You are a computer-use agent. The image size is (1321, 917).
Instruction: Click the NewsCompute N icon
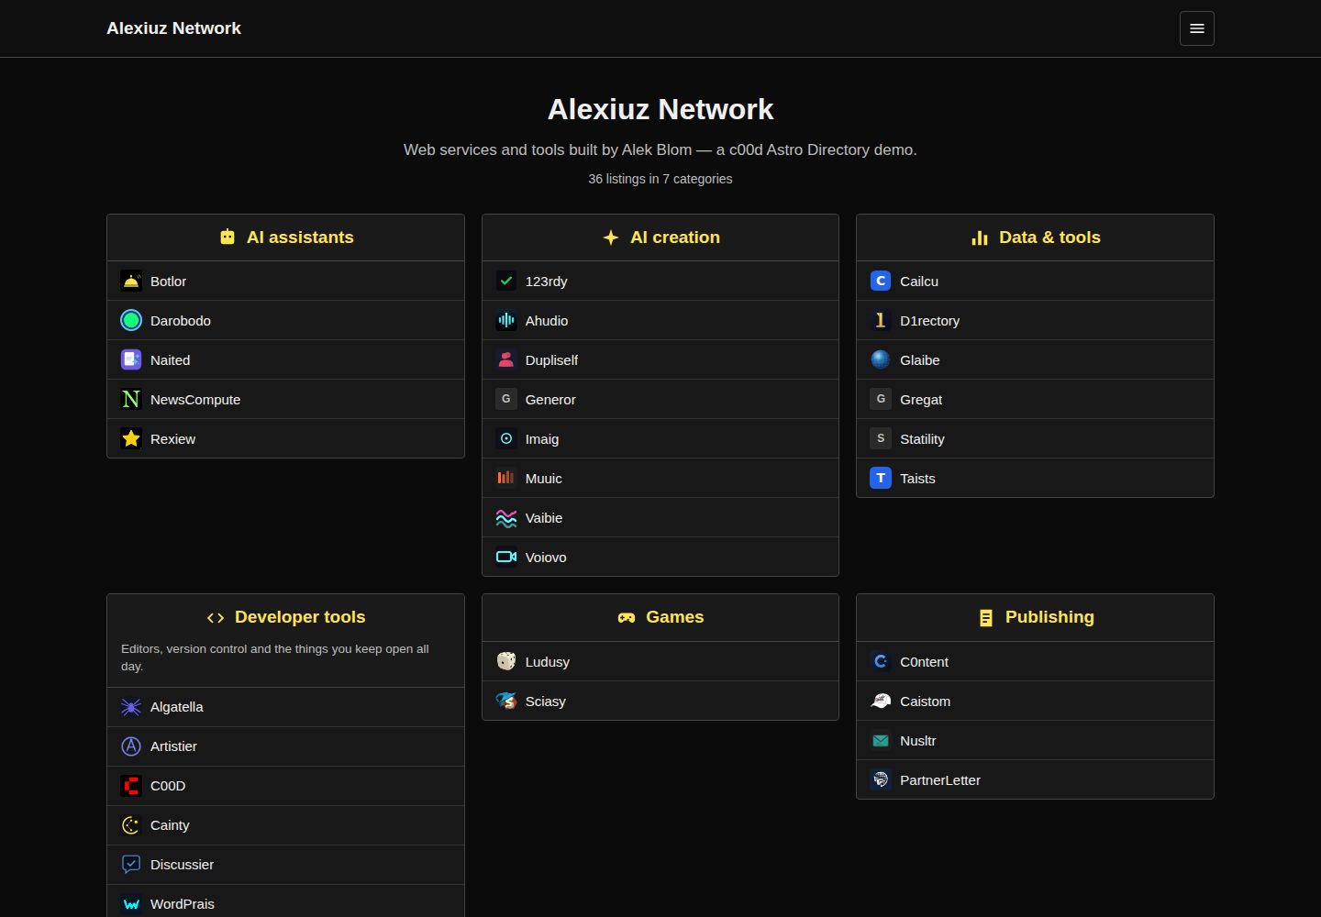131,399
